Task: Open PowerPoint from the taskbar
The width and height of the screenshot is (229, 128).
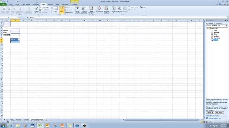Action: 62,126
